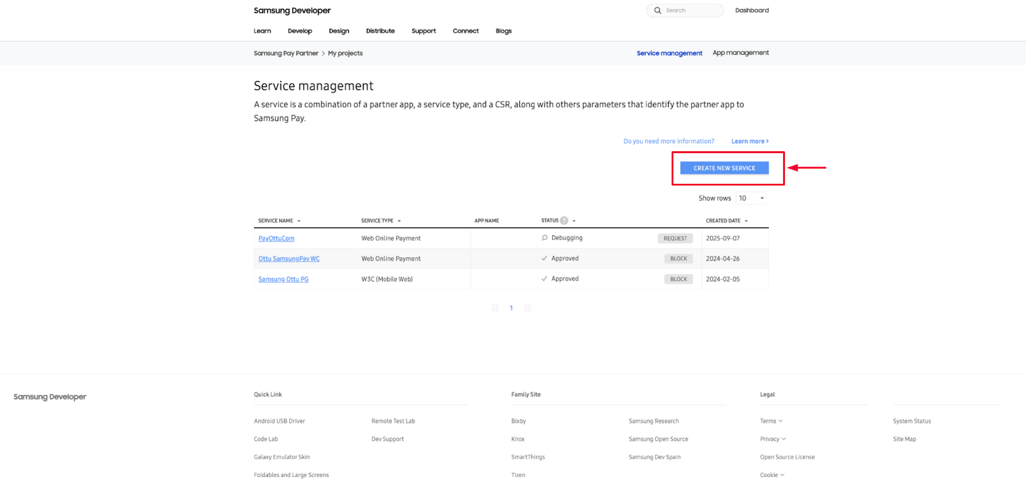Viewport: 1026px width, 498px height.
Task: Click the search magnifier icon
Action: coord(657,10)
